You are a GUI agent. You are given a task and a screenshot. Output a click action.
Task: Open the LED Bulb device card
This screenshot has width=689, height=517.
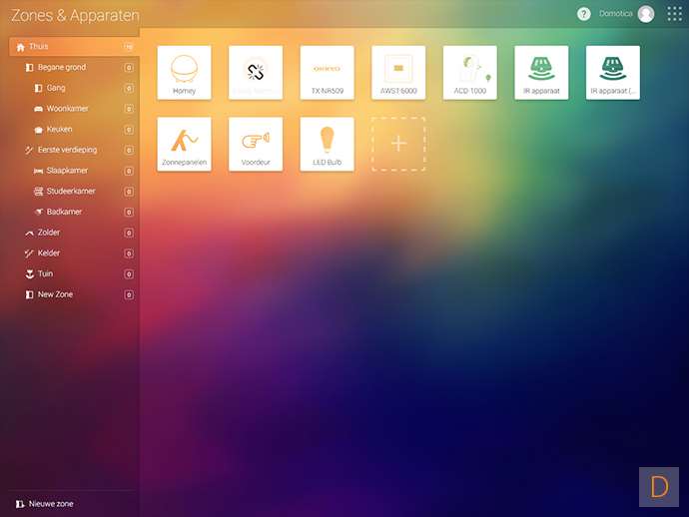pyautogui.click(x=327, y=144)
